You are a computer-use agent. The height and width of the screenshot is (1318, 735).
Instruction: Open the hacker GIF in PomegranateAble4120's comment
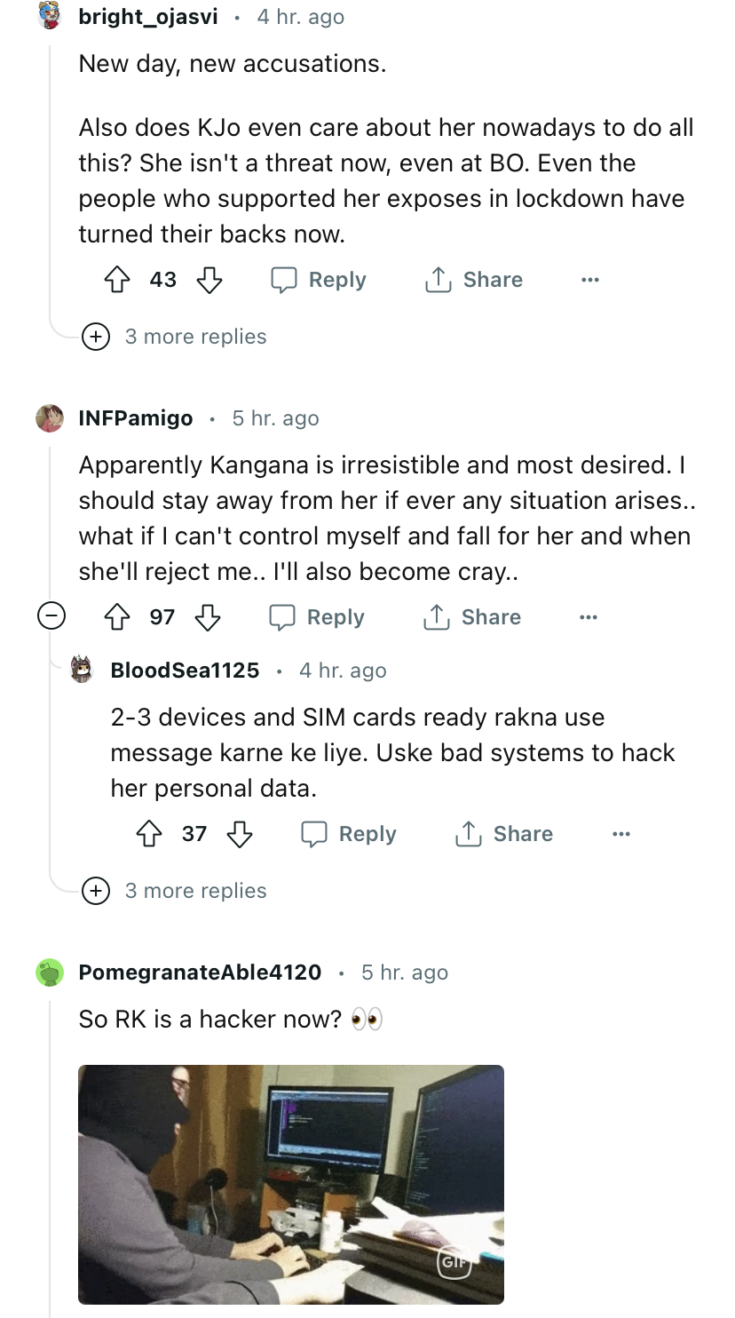(291, 1184)
